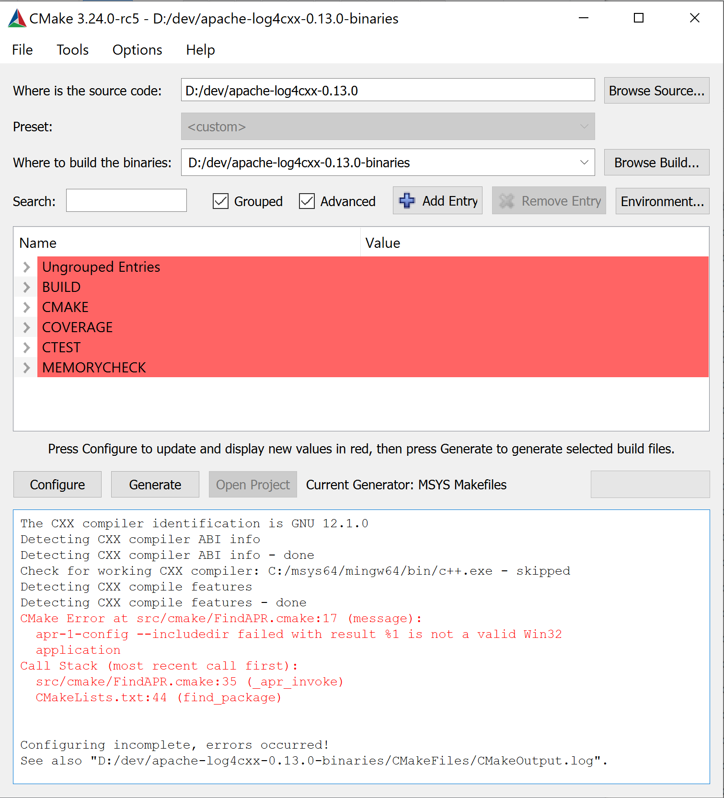Expand the MEMORYCHECK group chevron
The height and width of the screenshot is (798, 724).
tap(27, 368)
